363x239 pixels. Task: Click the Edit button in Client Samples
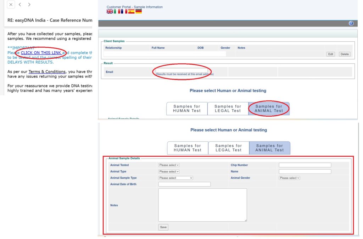tap(330, 54)
